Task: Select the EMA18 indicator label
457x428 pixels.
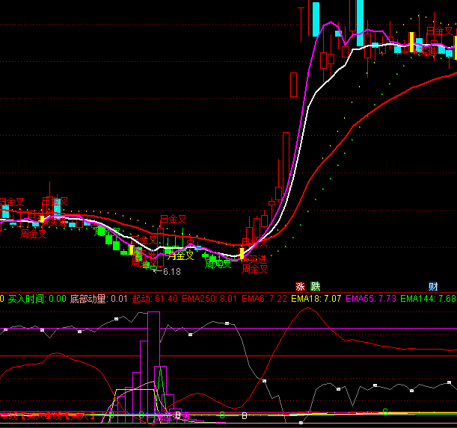Action: 305,299
